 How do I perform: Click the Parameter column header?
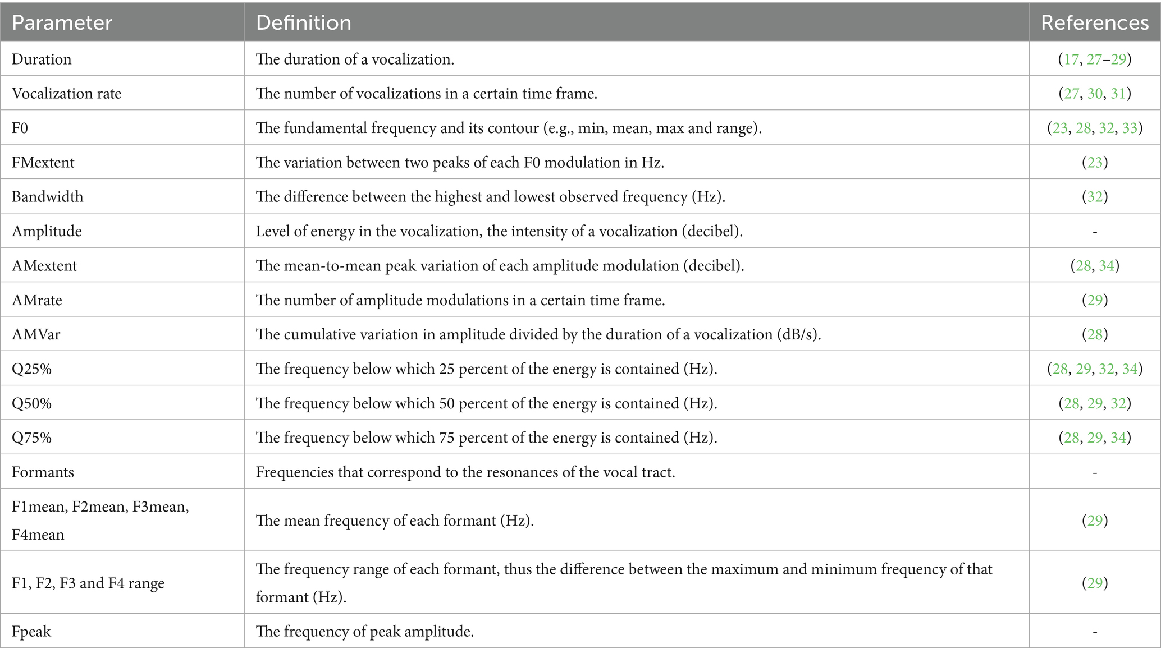62,22
